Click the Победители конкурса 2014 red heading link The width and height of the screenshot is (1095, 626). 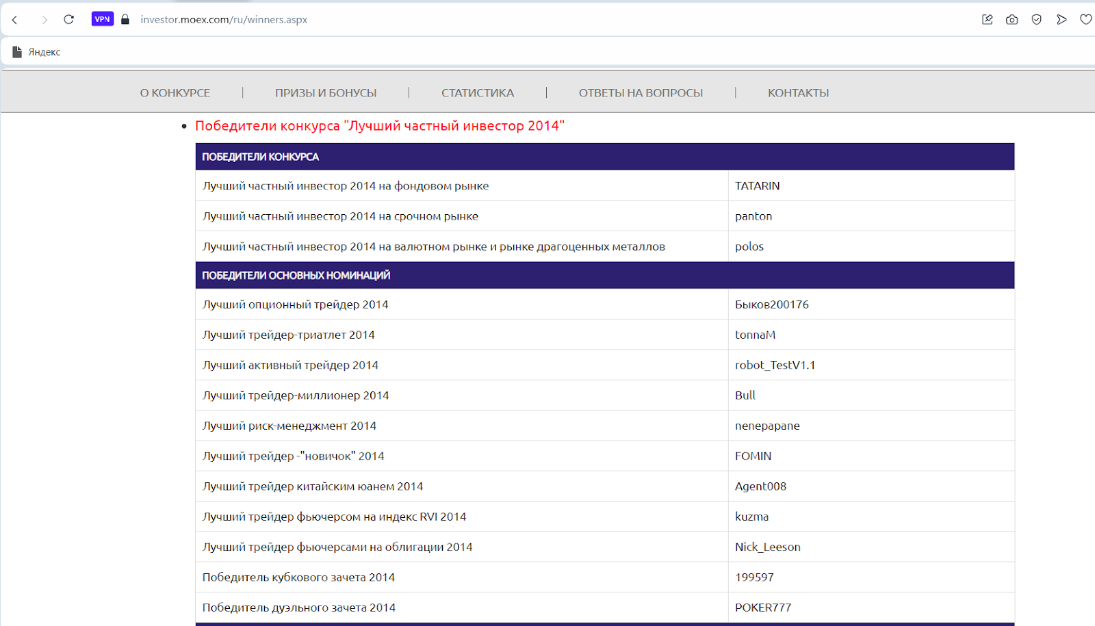380,126
